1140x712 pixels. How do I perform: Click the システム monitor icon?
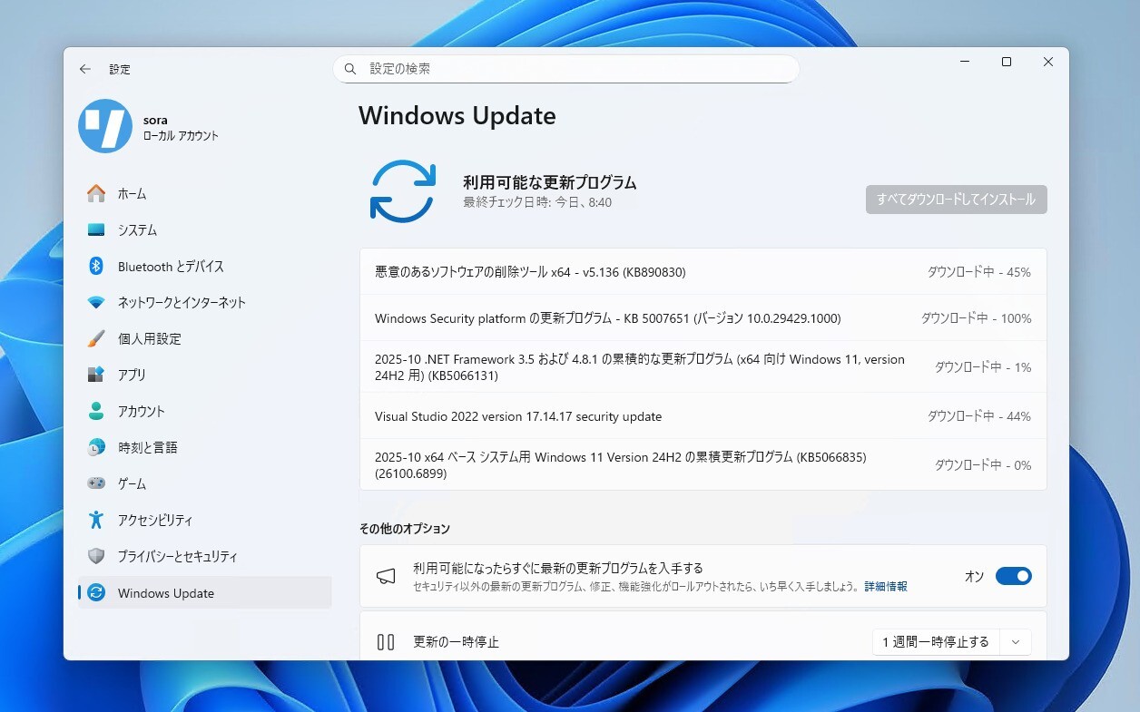click(96, 229)
